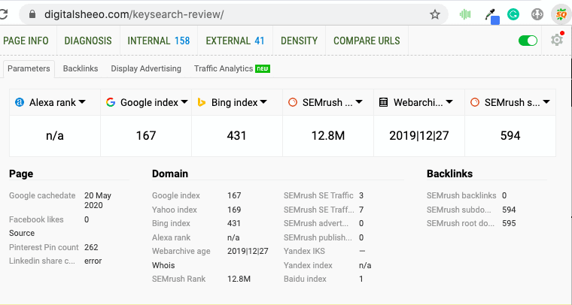The width and height of the screenshot is (572, 305).
Task: Open the INTERNAL 158 links tab
Action: coord(159,41)
